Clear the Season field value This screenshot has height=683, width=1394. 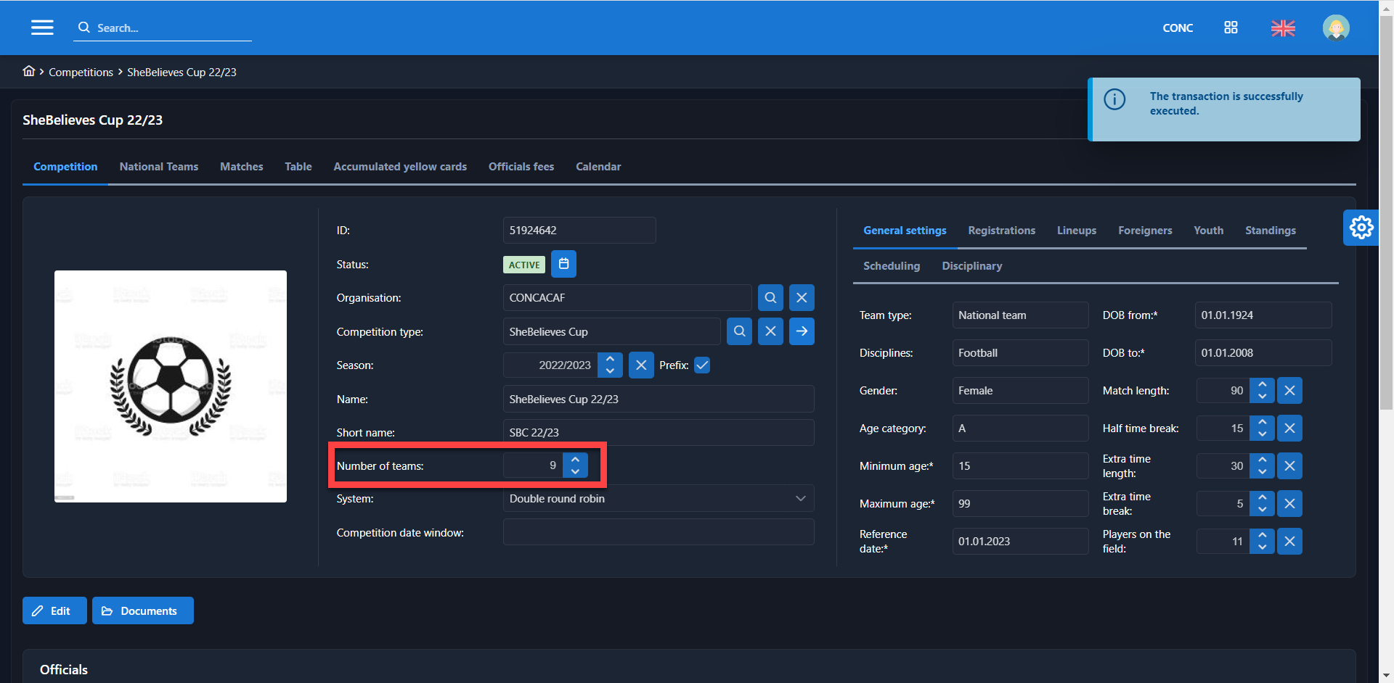coord(640,365)
